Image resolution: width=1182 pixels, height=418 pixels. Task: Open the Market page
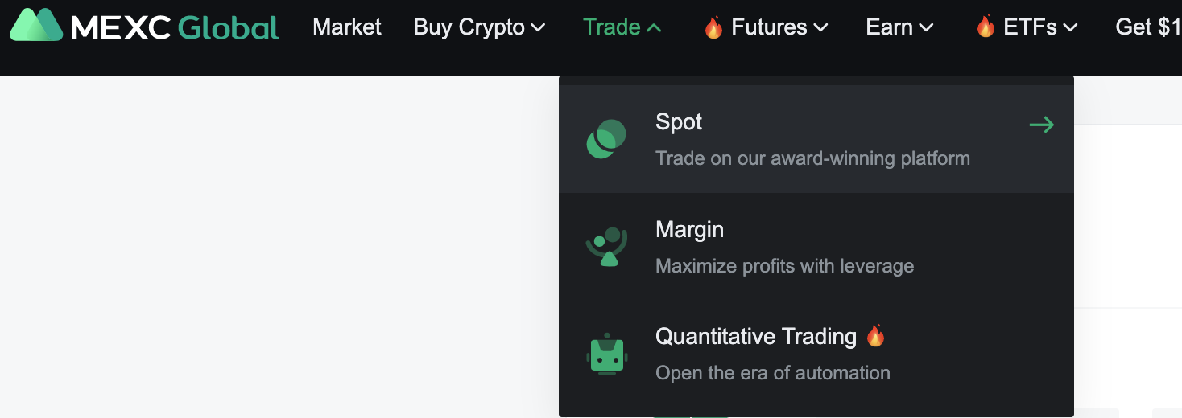coord(347,27)
